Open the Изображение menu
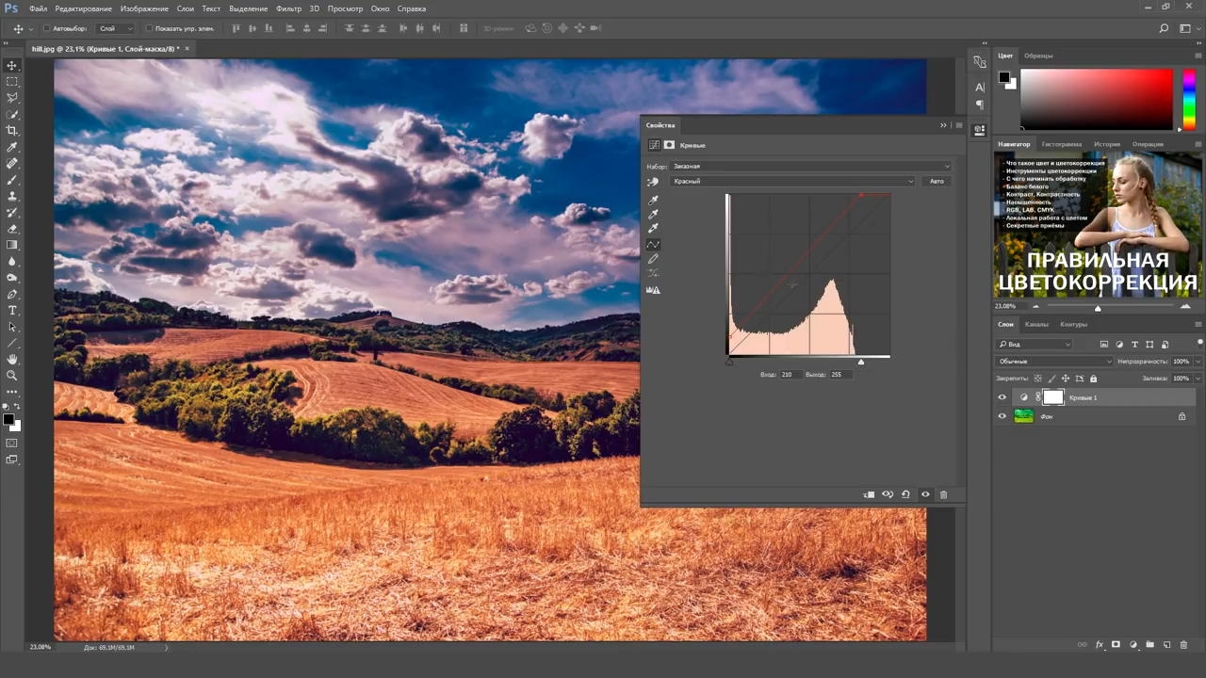 (x=143, y=8)
